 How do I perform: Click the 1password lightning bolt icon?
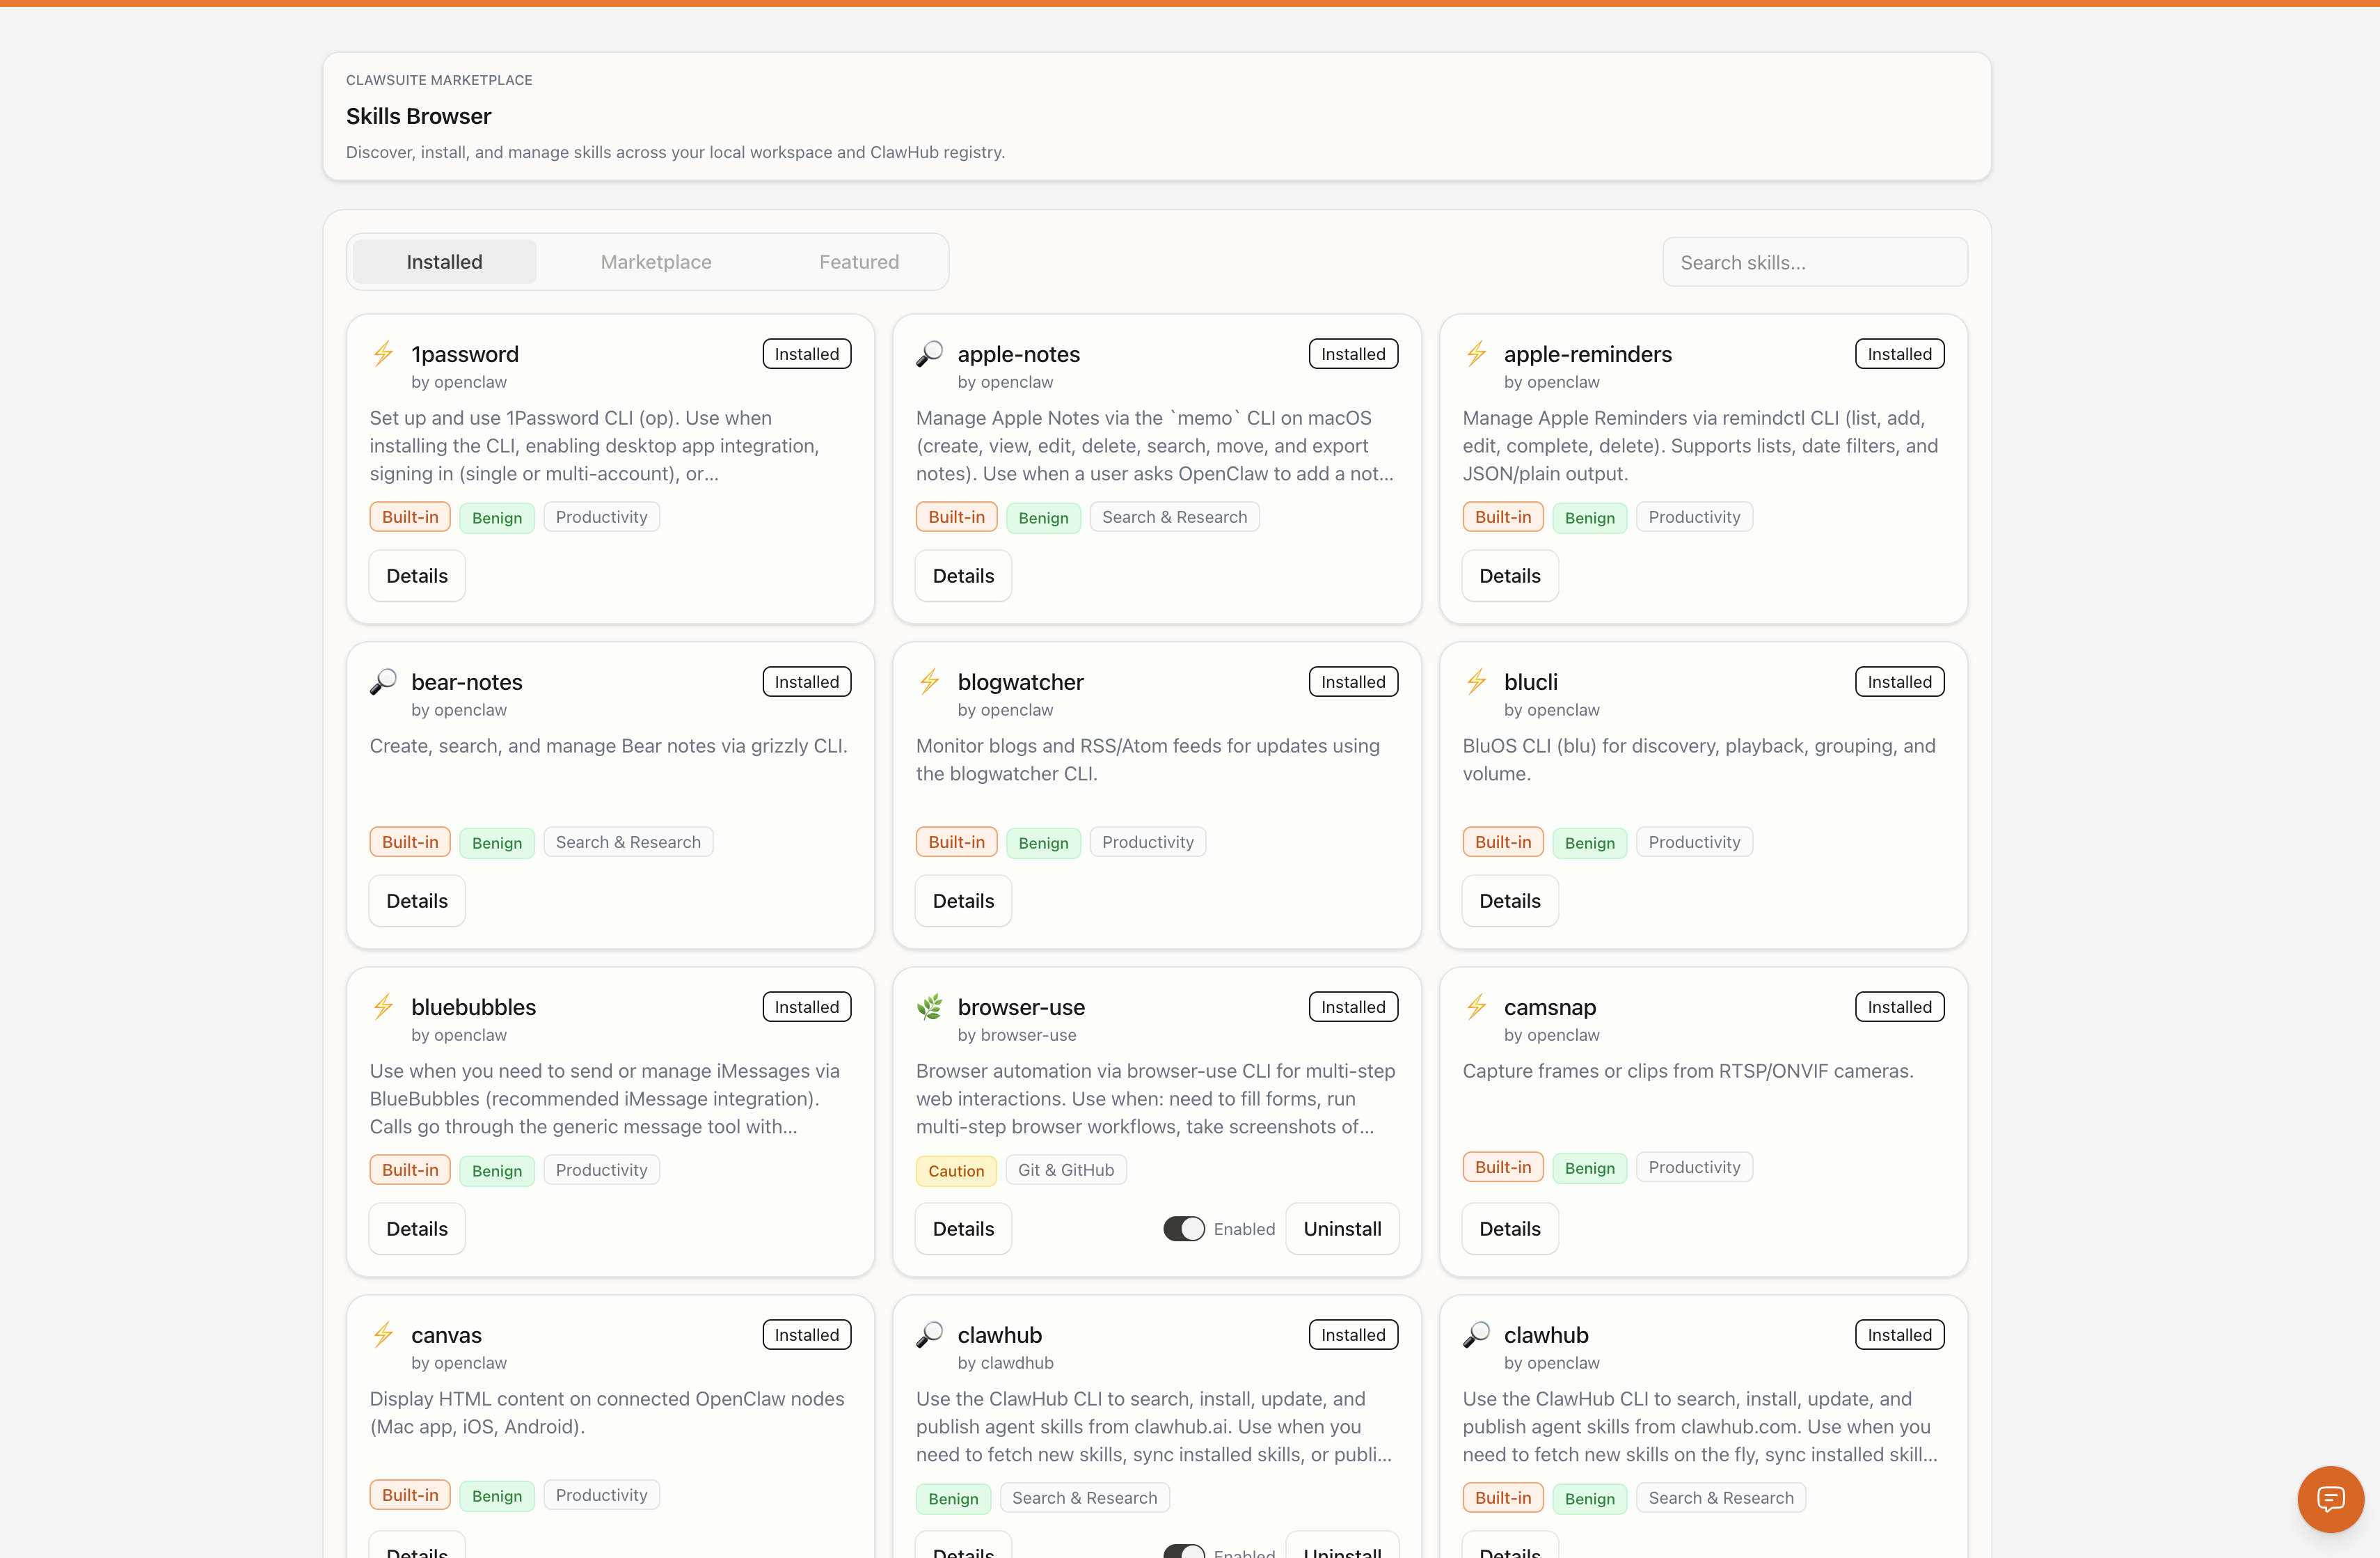click(383, 353)
